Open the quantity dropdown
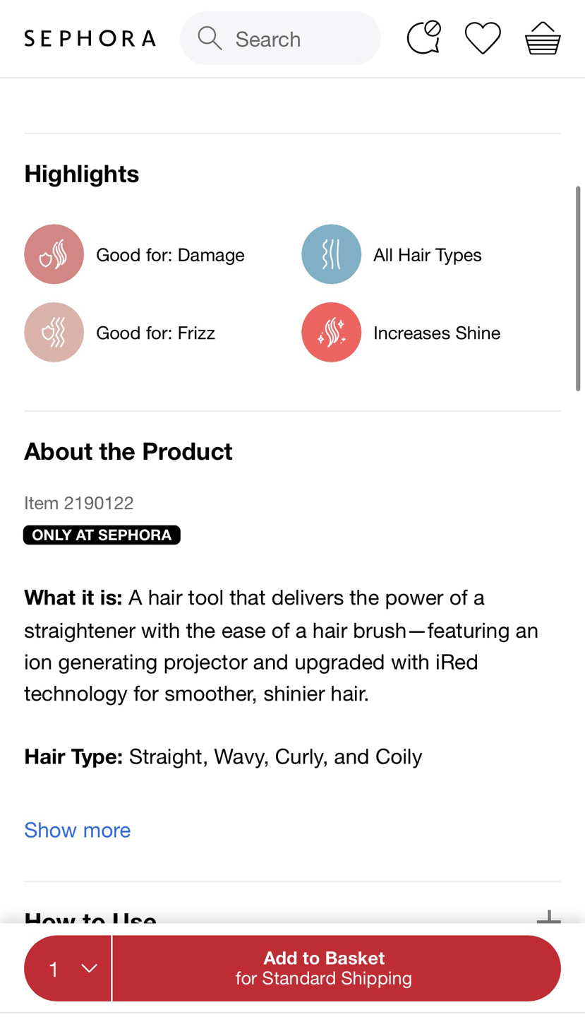This screenshot has height=1017, width=585. pyautogui.click(x=67, y=968)
